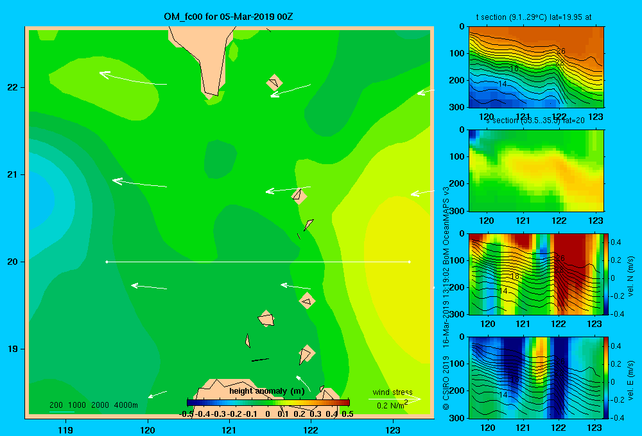The width and height of the screenshot is (642, 436).
Task: Open the salinity section plot thumbnail
Action: click(x=536, y=171)
